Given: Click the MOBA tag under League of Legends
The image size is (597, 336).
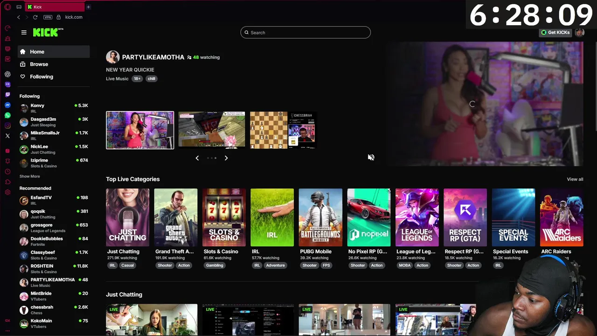Looking at the screenshot, I should coord(404,266).
